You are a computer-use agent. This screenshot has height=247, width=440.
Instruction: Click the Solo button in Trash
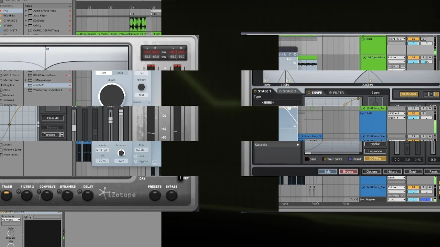[328, 172]
